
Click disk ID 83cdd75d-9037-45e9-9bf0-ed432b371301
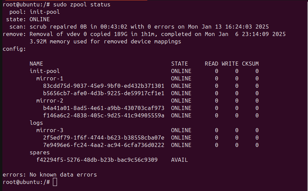click(x=103, y=86)
